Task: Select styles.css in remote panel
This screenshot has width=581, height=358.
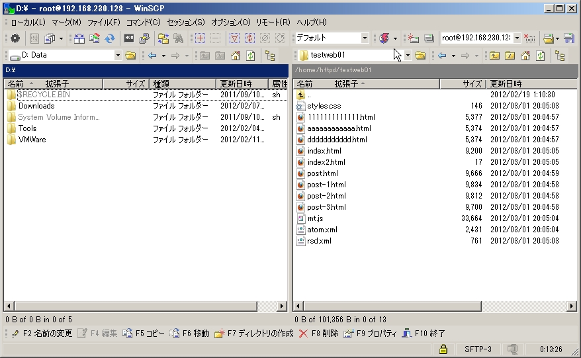Action: coord(324,106)
